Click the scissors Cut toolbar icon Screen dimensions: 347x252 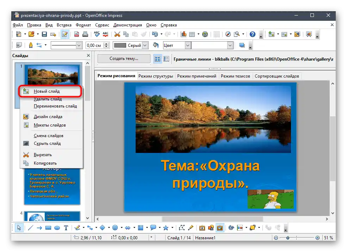tap(117, 34)
